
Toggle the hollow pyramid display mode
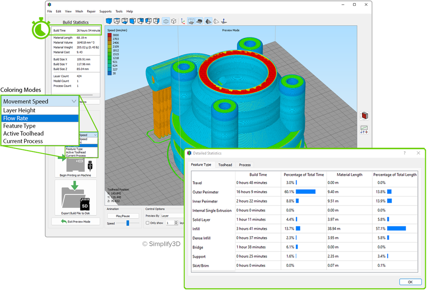click(x=216, y=21)
